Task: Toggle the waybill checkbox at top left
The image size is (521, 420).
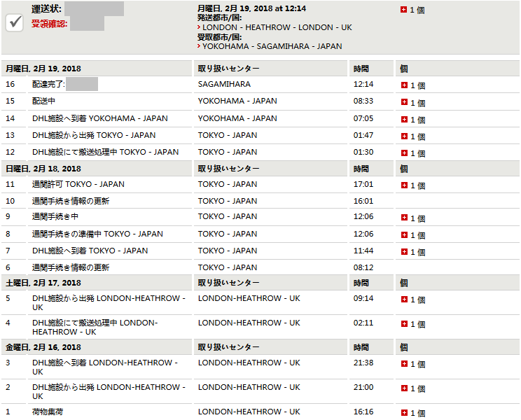Action: pyautogui.click(x=15, y=22)
